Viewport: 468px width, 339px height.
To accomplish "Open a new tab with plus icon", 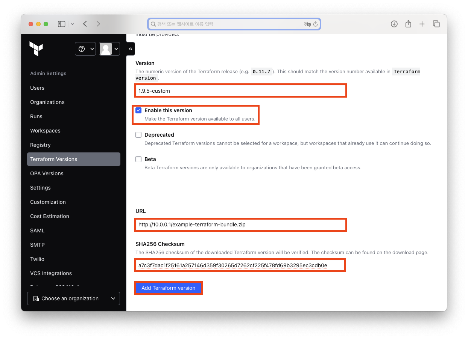I will click(422, 24).
